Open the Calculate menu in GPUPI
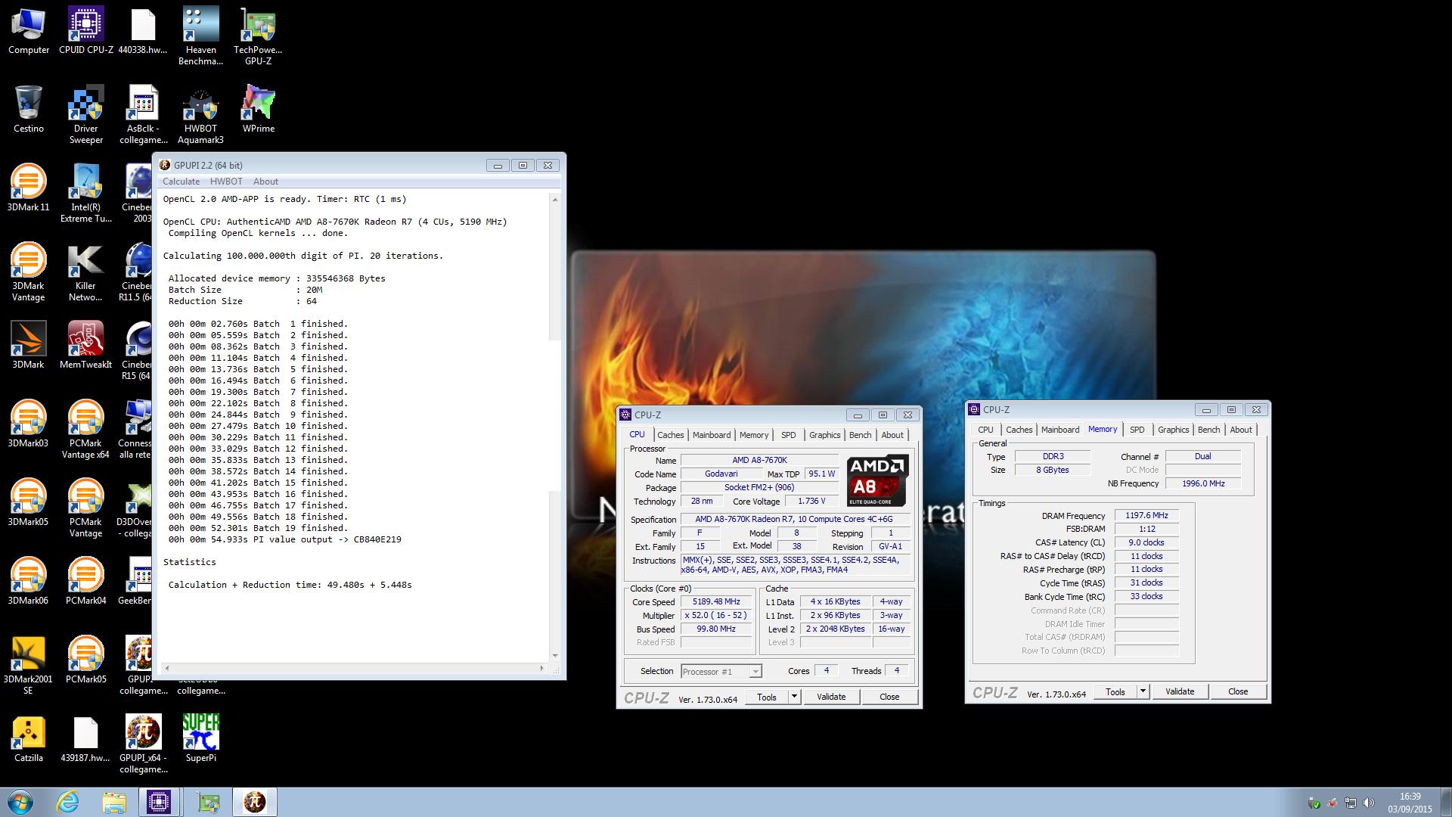Image resolution: width=1452 pixels, height=817 pixels. click(x=181, y=182)
